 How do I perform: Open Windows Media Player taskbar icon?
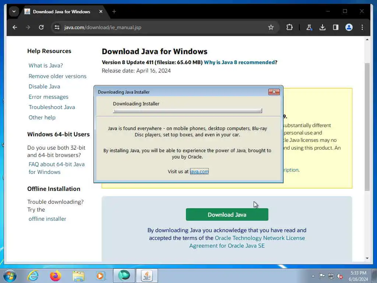pos(101,276)
